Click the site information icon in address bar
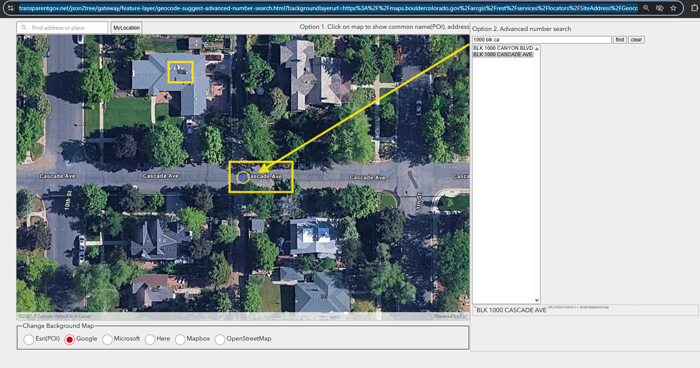The height and width of the screenshot is (368, 700). [11, 8]
